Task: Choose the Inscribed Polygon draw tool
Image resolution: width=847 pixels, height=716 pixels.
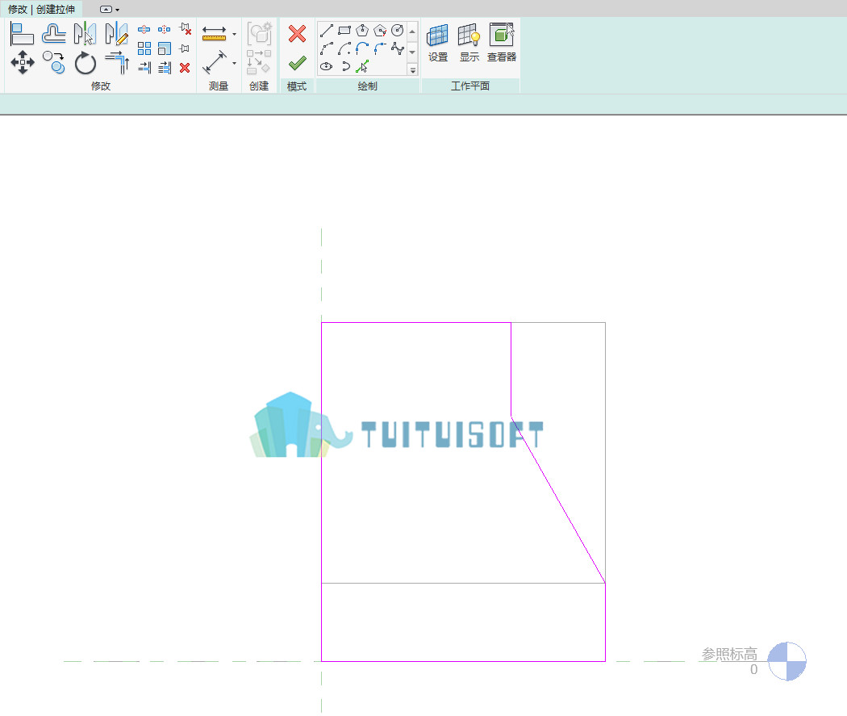Action: [362, 30]
